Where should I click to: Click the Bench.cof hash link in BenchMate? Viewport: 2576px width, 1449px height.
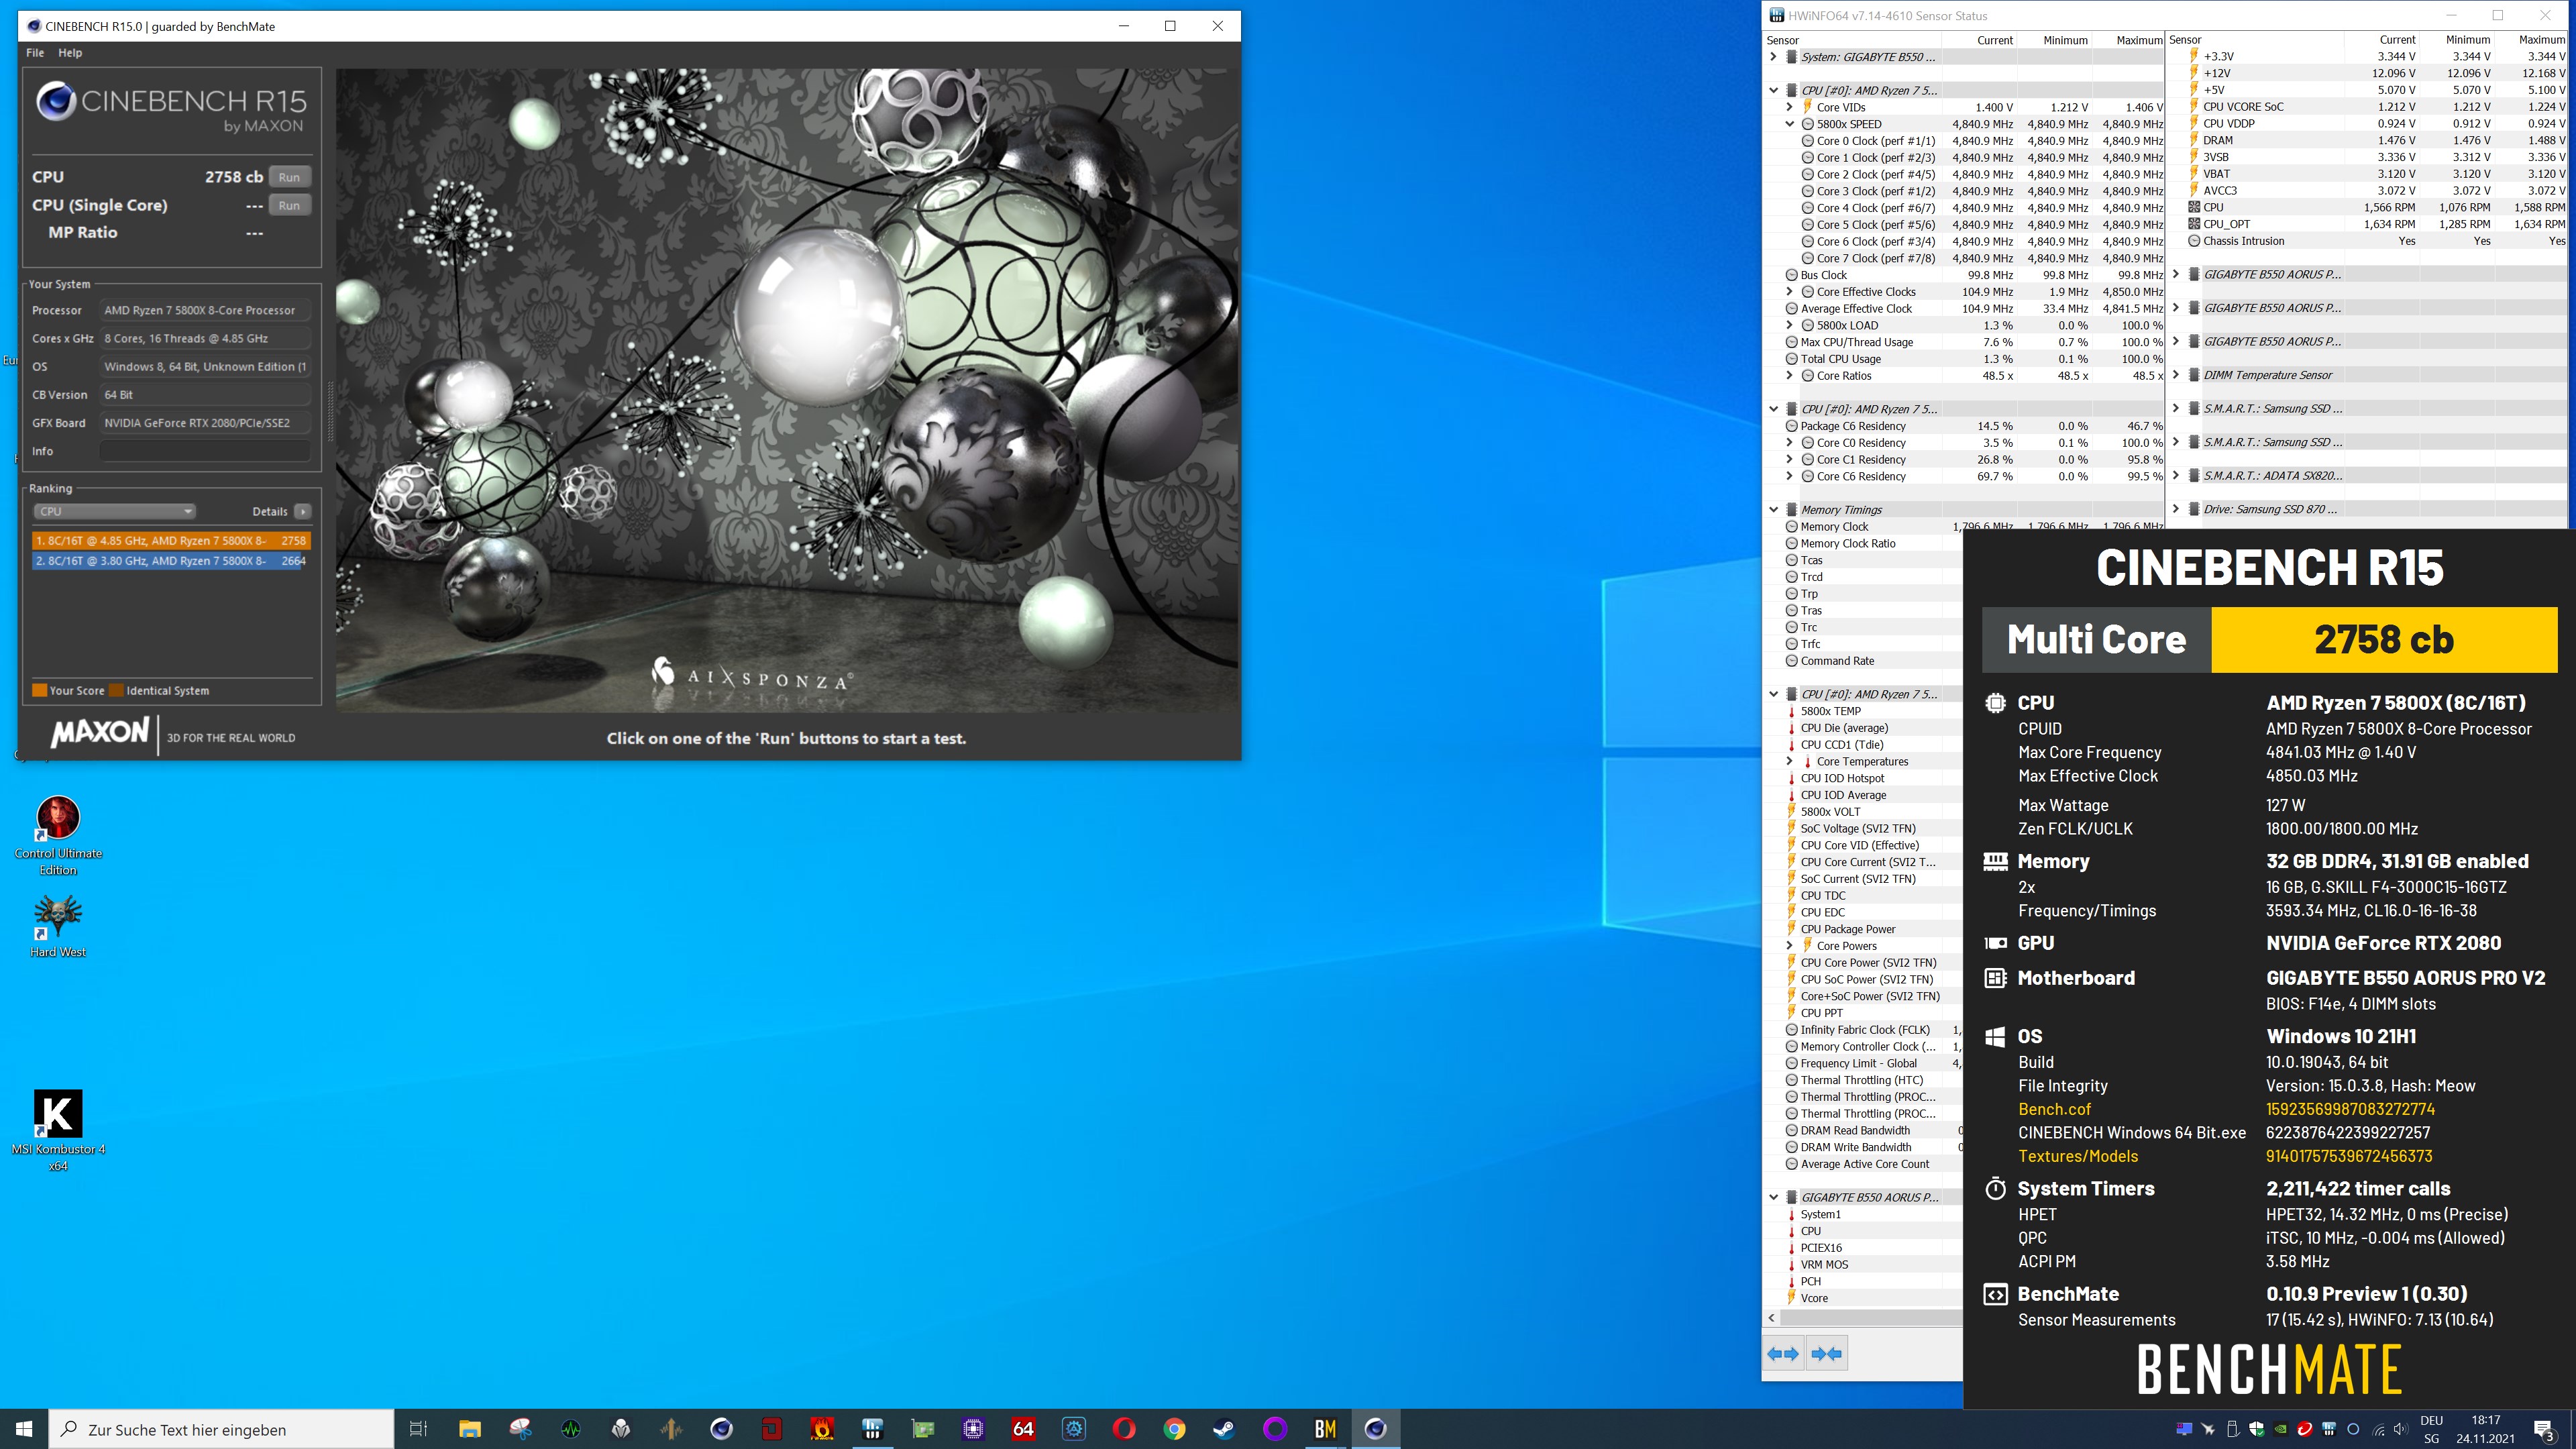(x=2350, y=1109)
